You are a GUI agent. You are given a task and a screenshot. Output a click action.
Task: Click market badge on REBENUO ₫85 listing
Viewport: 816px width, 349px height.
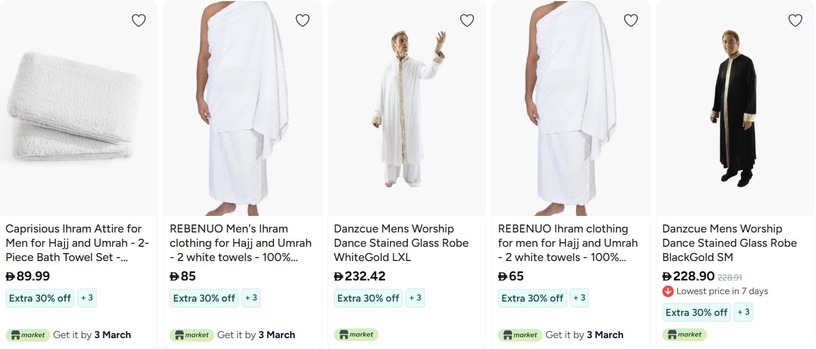point(191,335)
